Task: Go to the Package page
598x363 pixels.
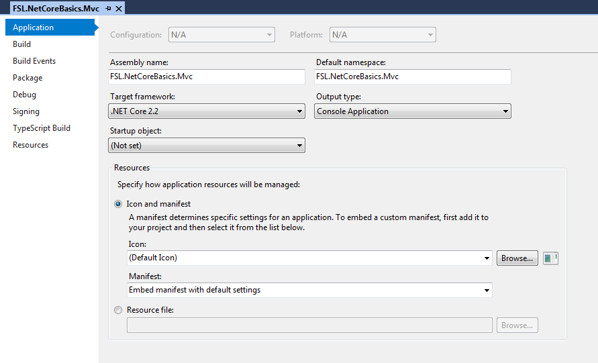Action: coord(28,78)
